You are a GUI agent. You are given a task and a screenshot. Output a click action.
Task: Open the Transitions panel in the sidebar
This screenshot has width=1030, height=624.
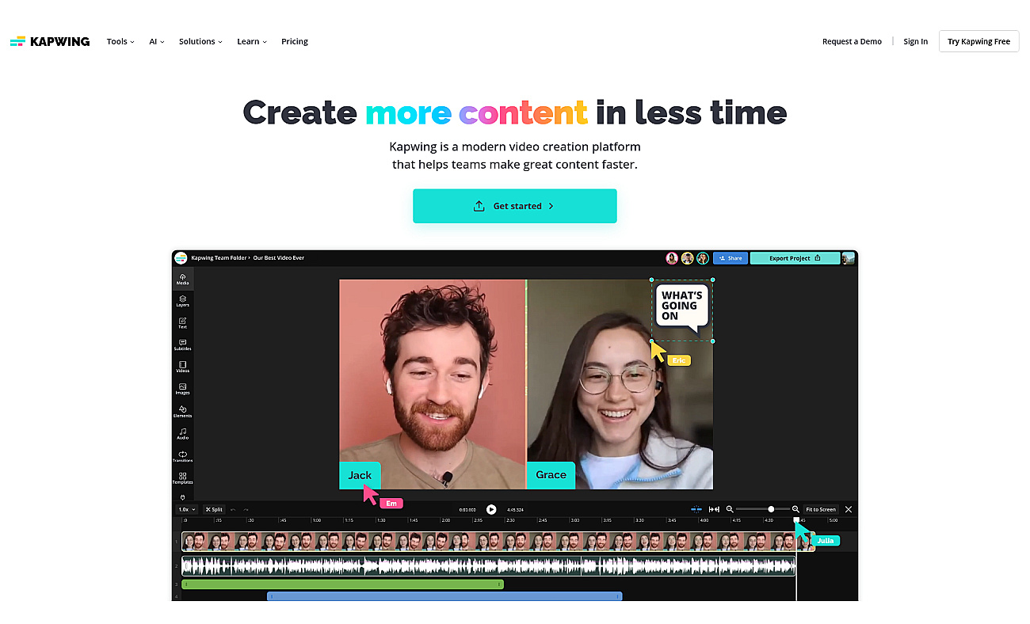[182, 456]
